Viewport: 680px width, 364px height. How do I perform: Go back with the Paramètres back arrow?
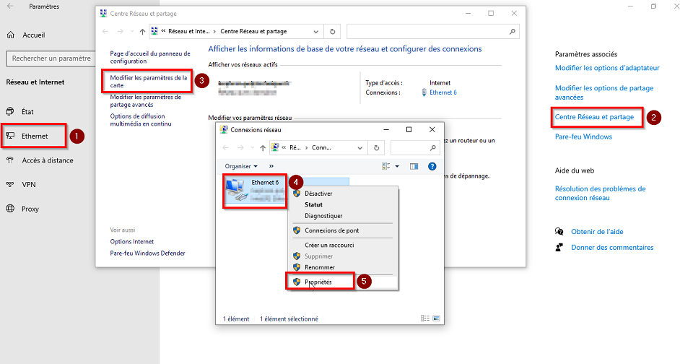point(10,6)
